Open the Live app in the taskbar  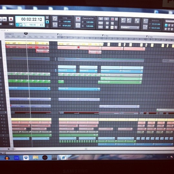coord(16,158)
